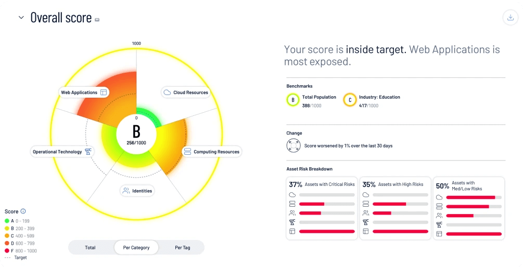Click the Total Population B benchmark badge
The width and height of the screenshot is (523, 267).
(x=293, y=100)
